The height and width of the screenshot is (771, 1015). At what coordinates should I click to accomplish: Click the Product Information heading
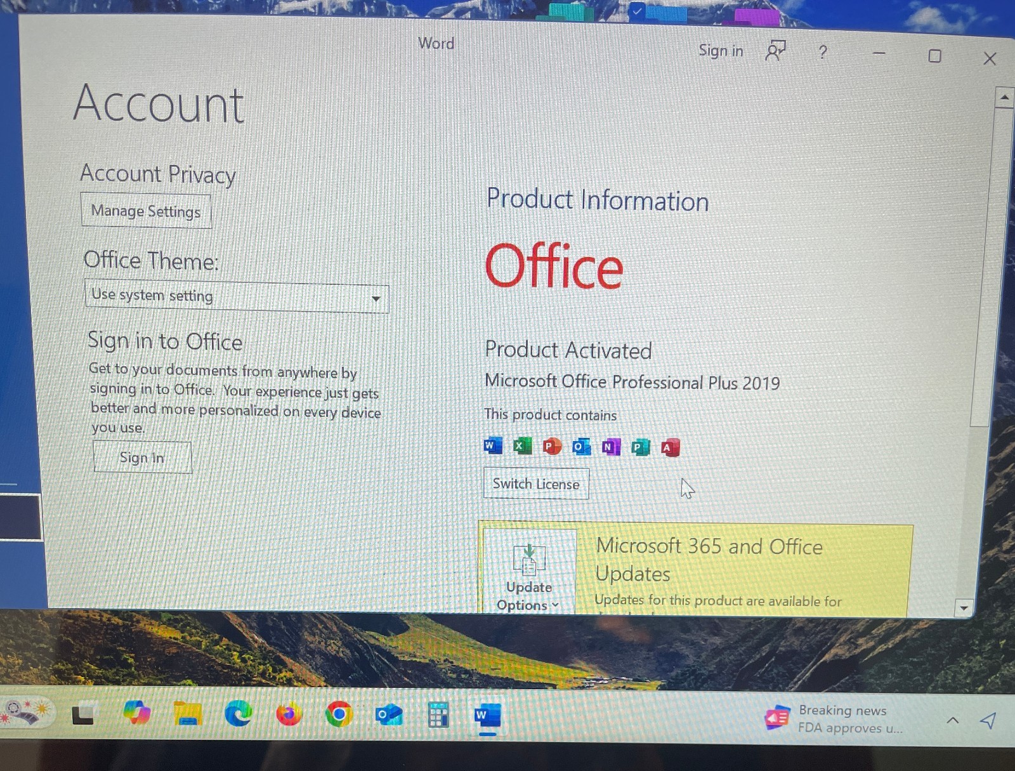[x=598, y=199]
